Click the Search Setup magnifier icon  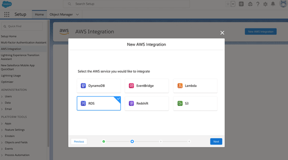pos(70,4)
